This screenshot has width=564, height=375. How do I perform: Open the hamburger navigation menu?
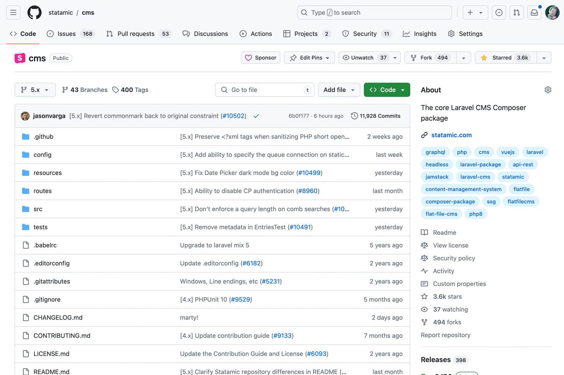coord(13,12)
